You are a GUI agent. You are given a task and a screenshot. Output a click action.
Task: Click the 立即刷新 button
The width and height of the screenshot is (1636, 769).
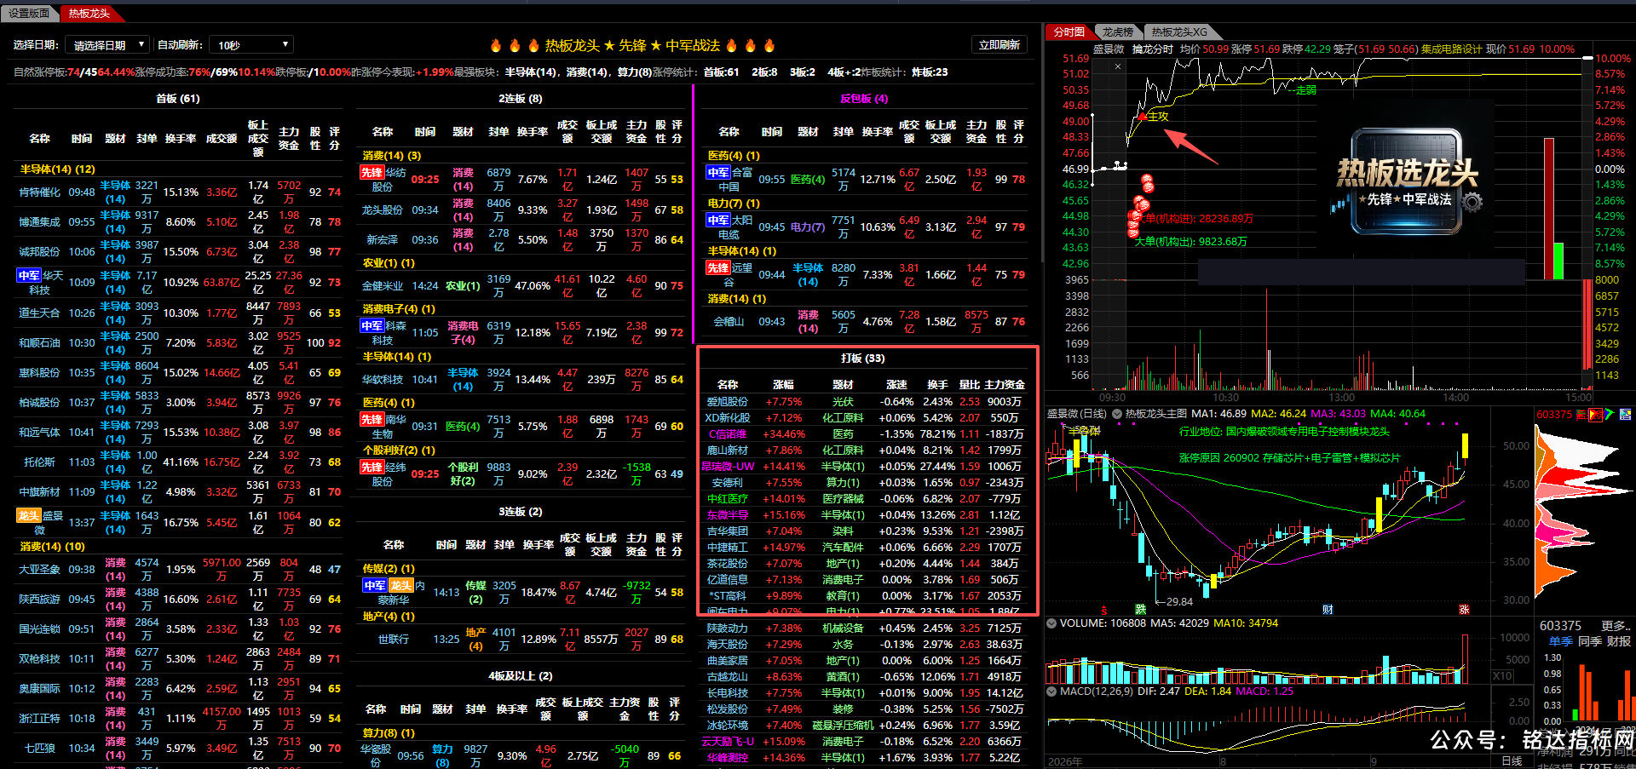point(999,44)
